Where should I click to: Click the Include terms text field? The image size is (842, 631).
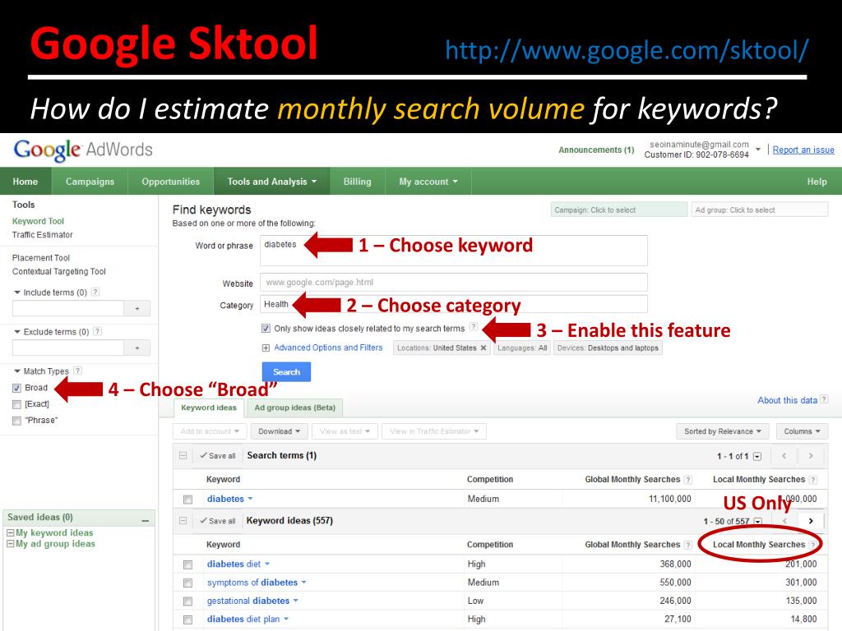point(68,309)
